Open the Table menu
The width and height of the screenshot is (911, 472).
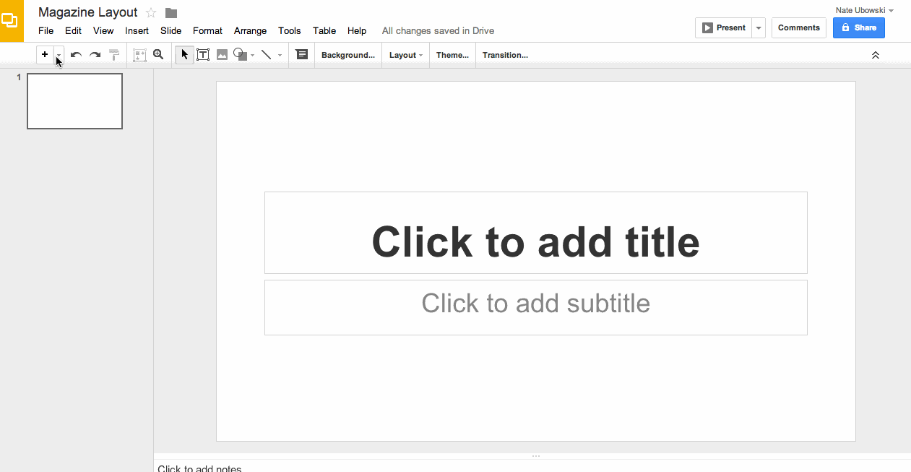324,31
